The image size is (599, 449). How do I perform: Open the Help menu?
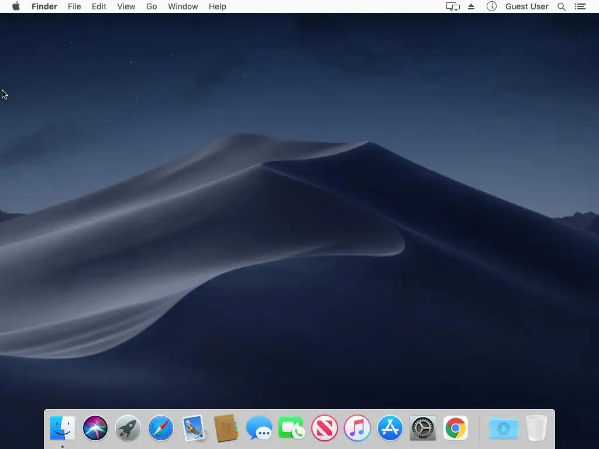(218, 6)
